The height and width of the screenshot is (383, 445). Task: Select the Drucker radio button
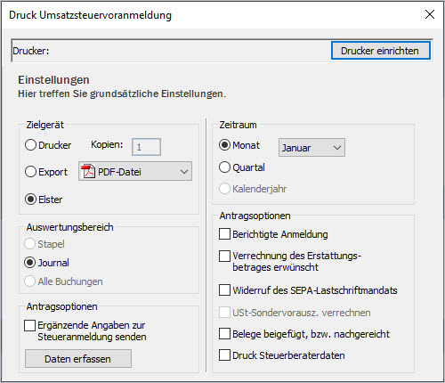tap(31, 145)
